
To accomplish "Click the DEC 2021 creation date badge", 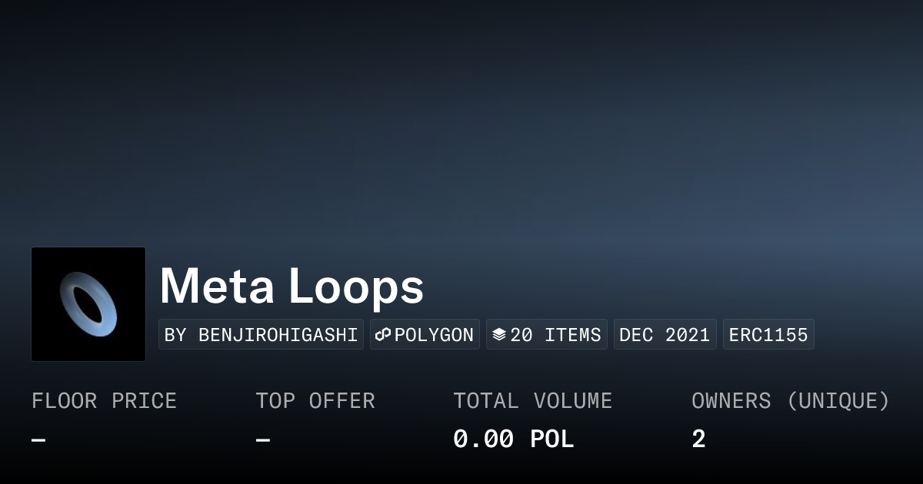I will click(x=665, y=335).
